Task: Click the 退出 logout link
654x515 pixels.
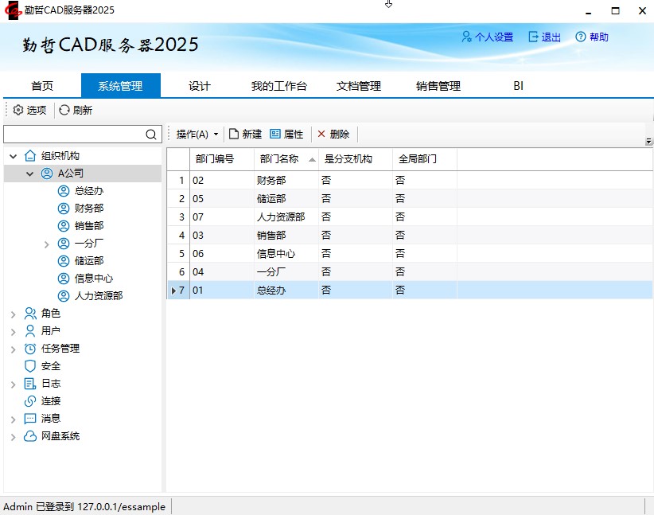Action: coord(544,37)
